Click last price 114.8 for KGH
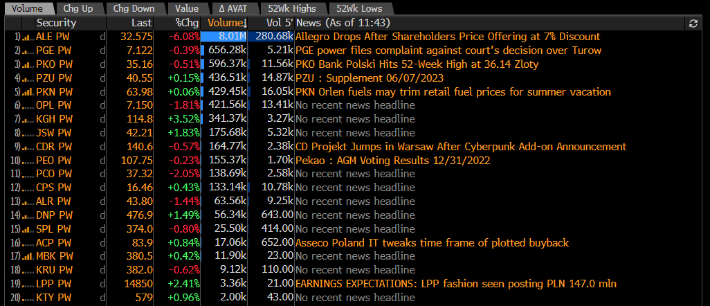 coord(138,119)
